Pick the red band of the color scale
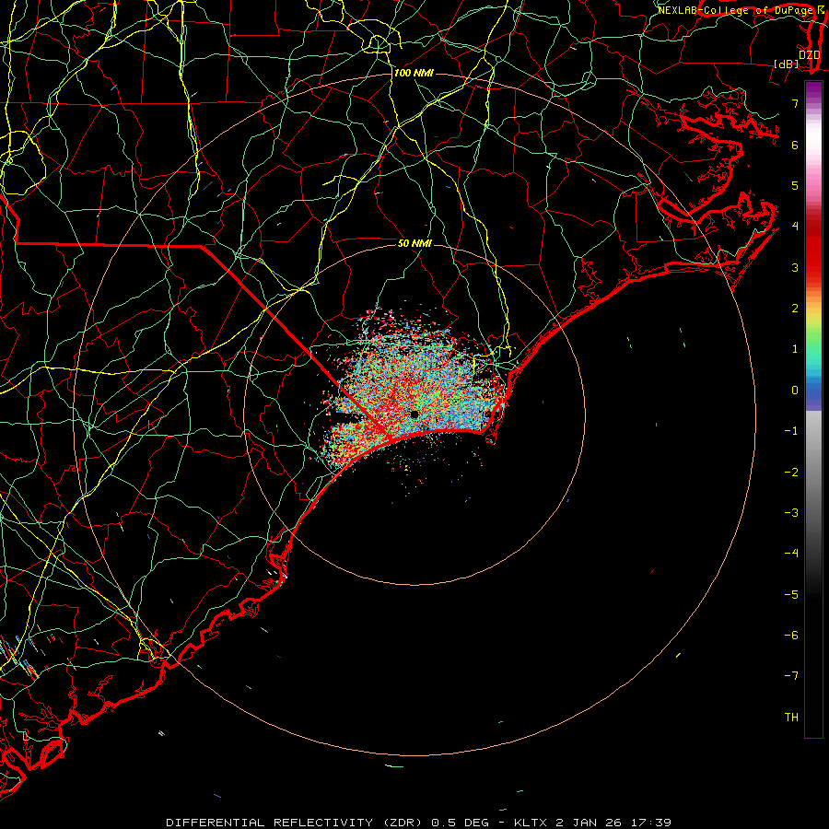This screenshot has height=829, width=829. tap(813, 249)
